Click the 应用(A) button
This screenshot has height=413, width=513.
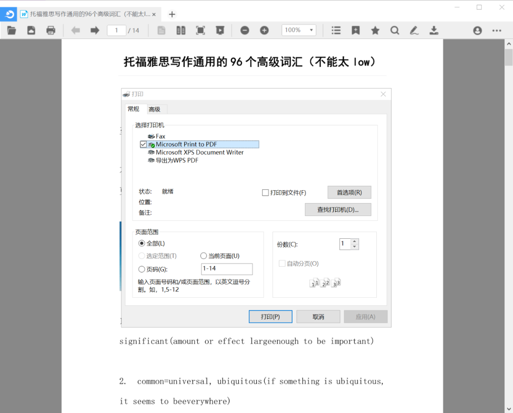[x=365, y=317]
